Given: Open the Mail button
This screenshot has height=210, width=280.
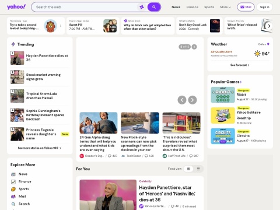Looking at the screenshot, I should (246, 7).
